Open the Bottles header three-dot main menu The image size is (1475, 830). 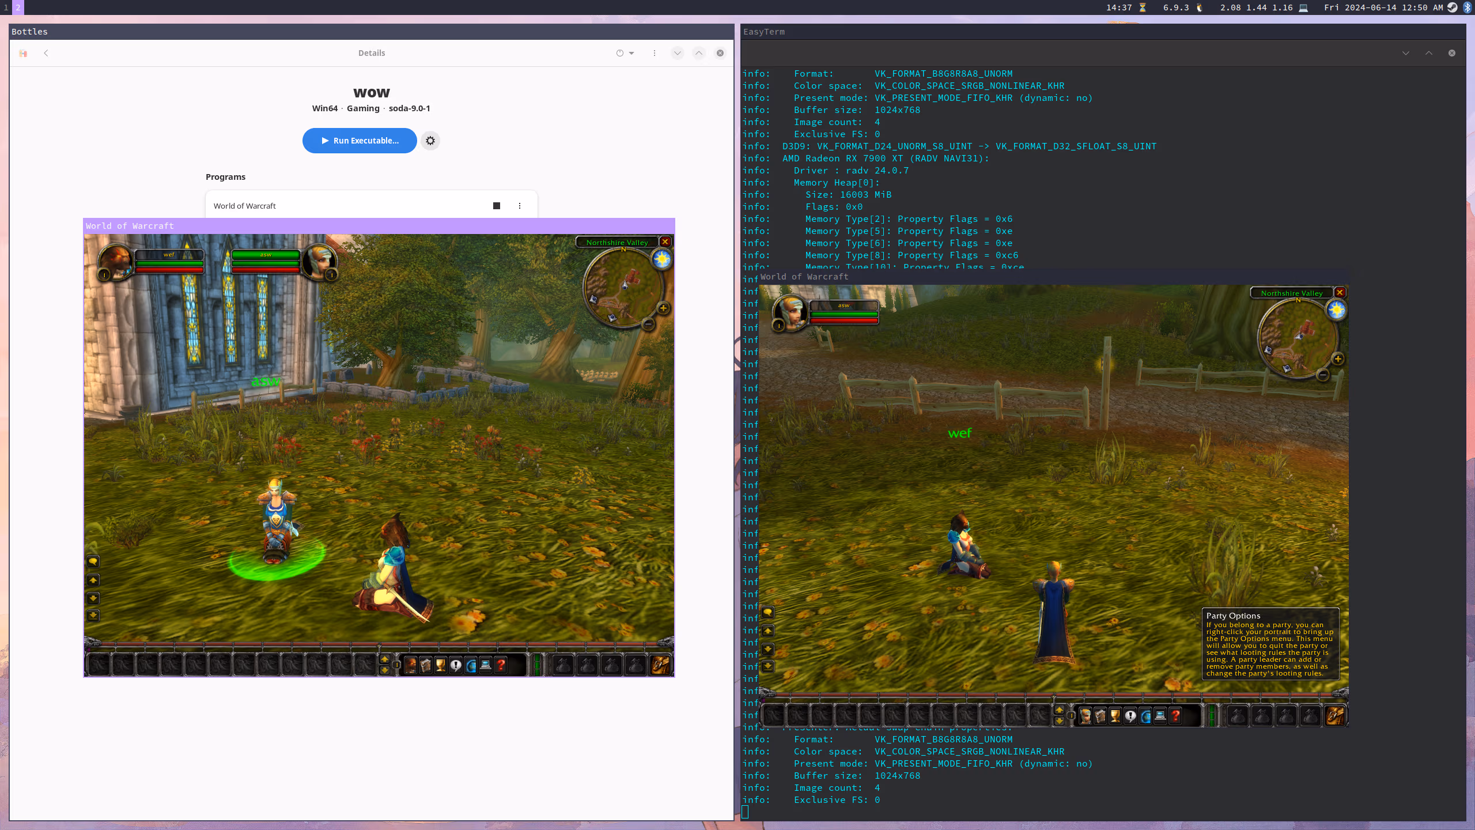tap(655, 53)
